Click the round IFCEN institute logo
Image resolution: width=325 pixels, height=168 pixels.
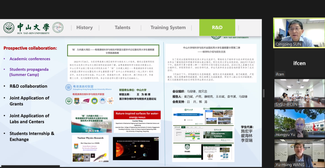coord(58,27)
